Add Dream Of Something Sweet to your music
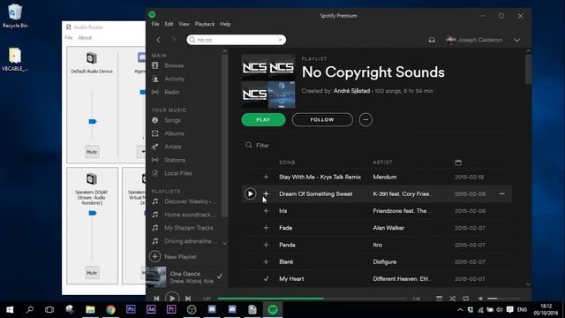The height and width of the screenshot is (318, 565). (x=266, y=193)
